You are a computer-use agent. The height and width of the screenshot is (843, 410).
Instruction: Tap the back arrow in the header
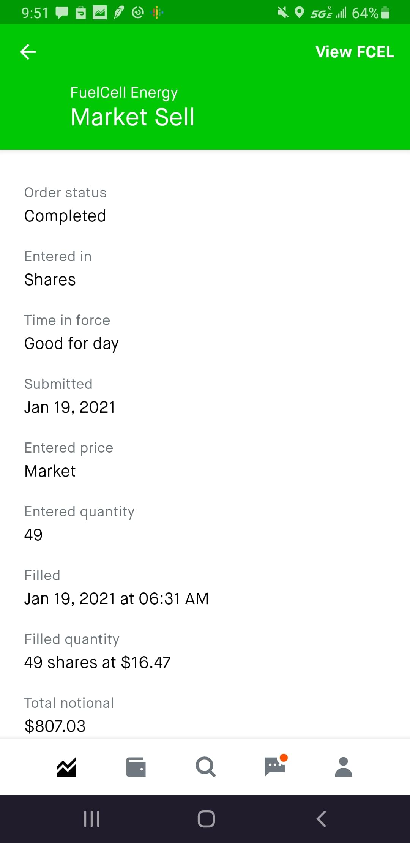[28, 52]
